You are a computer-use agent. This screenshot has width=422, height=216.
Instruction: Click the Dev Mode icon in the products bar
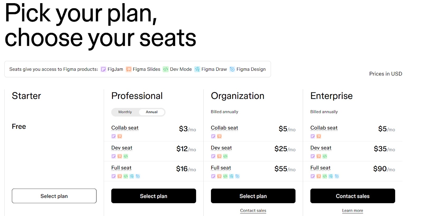pos(166,69)
